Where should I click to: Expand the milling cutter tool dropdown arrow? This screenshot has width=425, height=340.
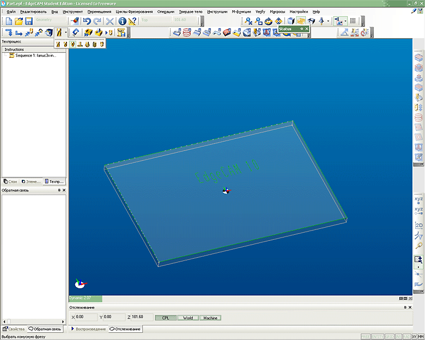(x=66, y=33)
